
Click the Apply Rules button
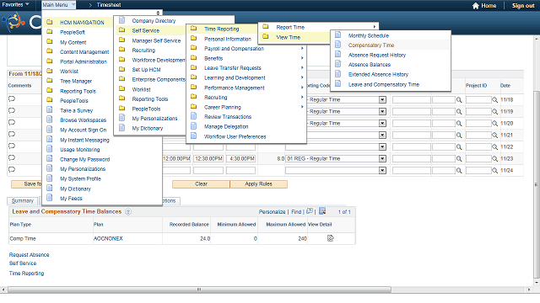(x=258, y=184)
